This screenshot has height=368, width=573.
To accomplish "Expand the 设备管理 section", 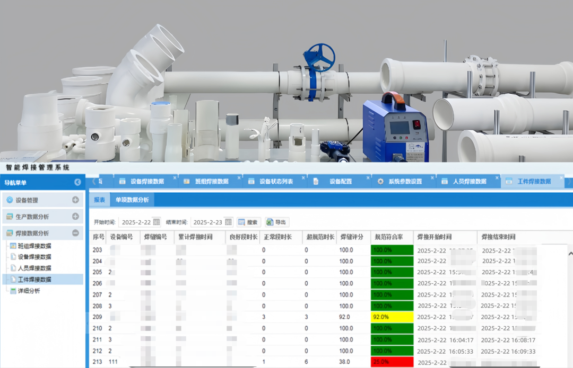I will click(x=75, y=200).
